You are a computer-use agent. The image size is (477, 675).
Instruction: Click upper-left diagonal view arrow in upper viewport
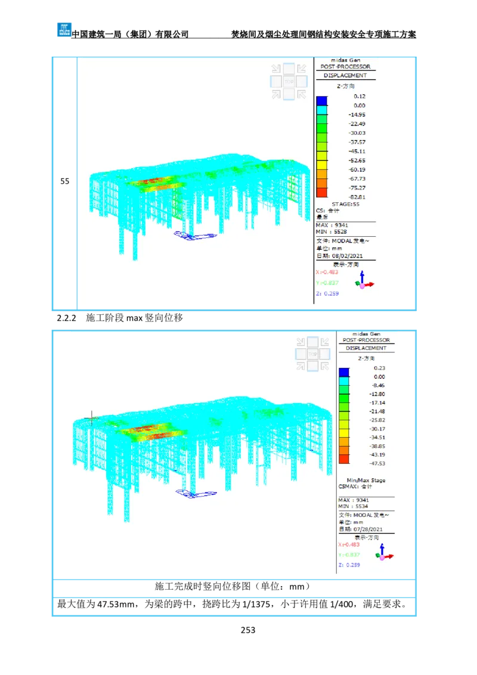276,69
